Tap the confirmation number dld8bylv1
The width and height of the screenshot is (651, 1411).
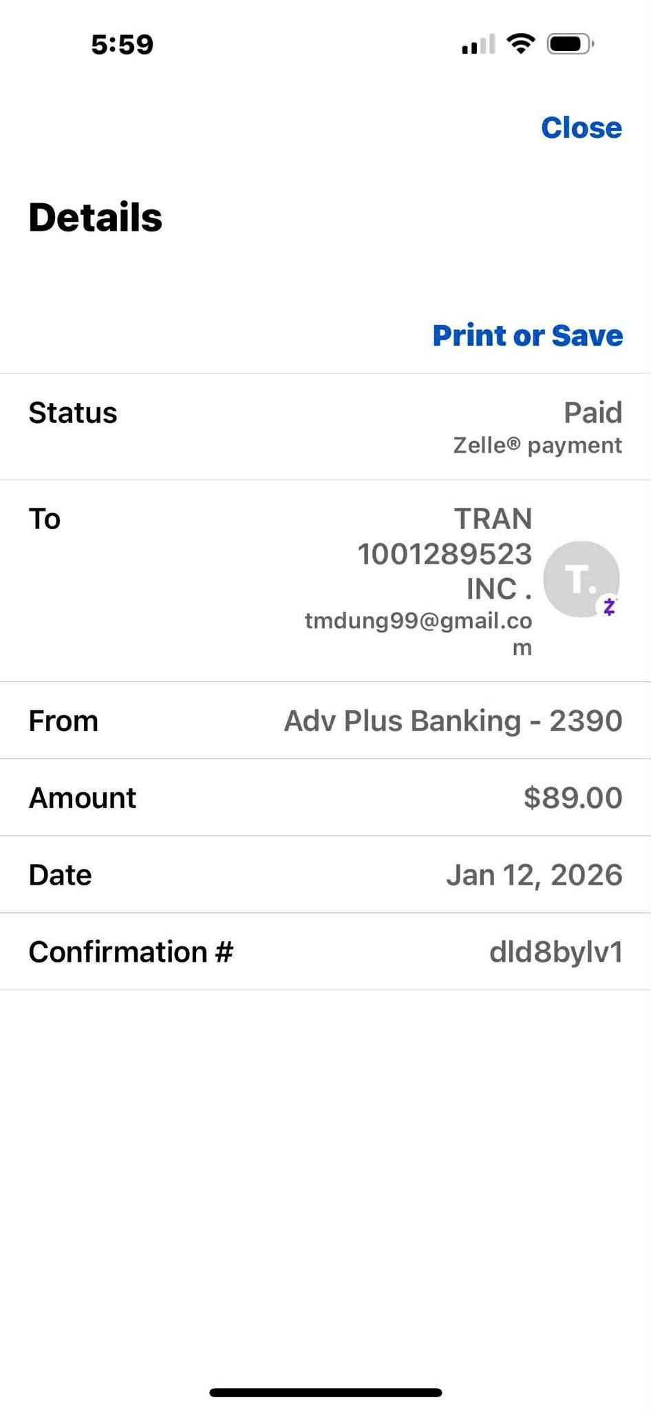[x=556, y=952]
